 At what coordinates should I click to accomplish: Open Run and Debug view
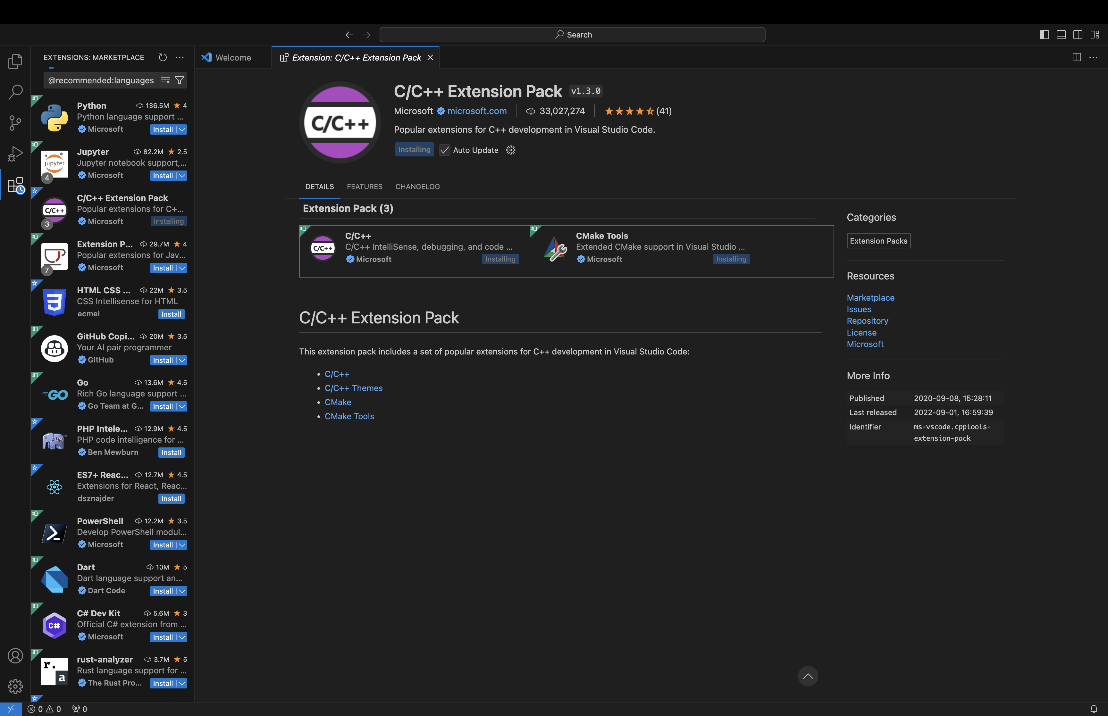[x=15, y=154]
